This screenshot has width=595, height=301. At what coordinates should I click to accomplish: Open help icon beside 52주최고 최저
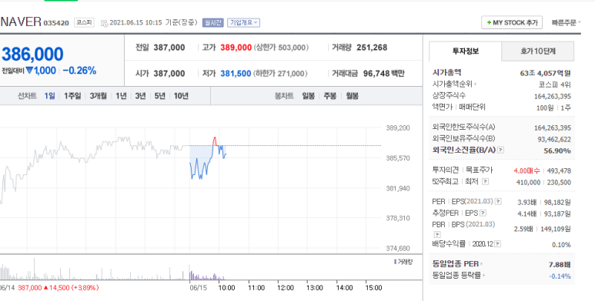tap(485, 182)
